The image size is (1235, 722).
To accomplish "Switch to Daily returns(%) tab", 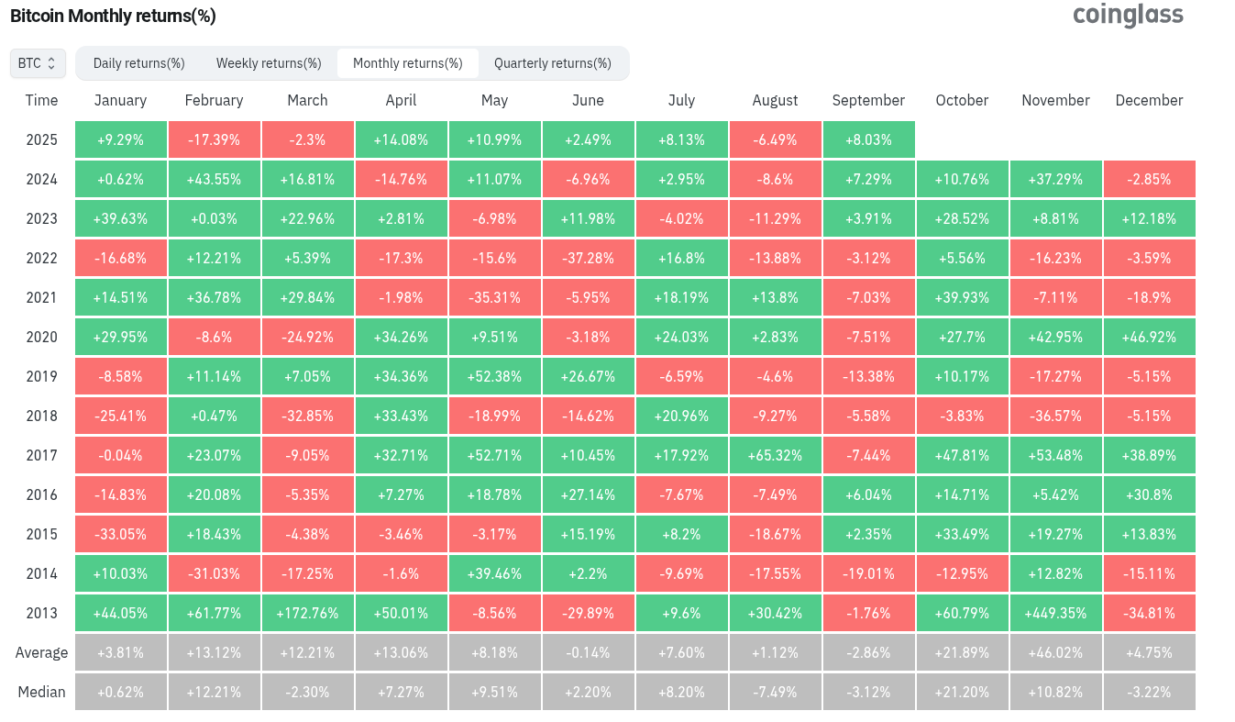I will coord(139,63).
